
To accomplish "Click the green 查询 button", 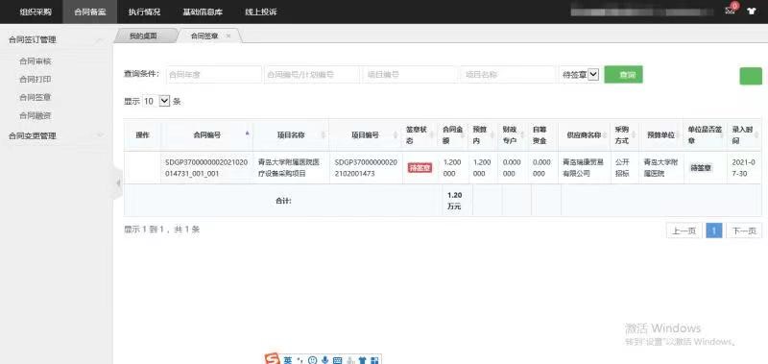I will (x=623, y=75).
